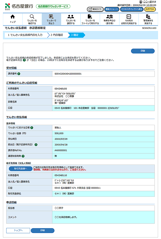Click the top right 印刷 button
The image size is (161, 239).
pyautogui.click(x=143, y=51)
